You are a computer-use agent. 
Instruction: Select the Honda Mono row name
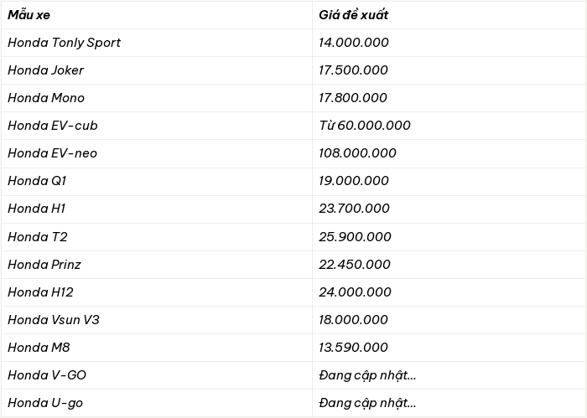(x=46, y=98)
